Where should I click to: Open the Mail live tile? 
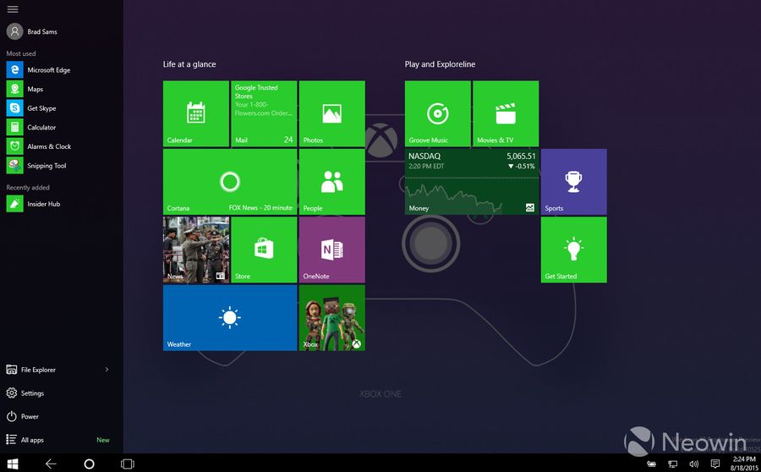coord(264,113)
